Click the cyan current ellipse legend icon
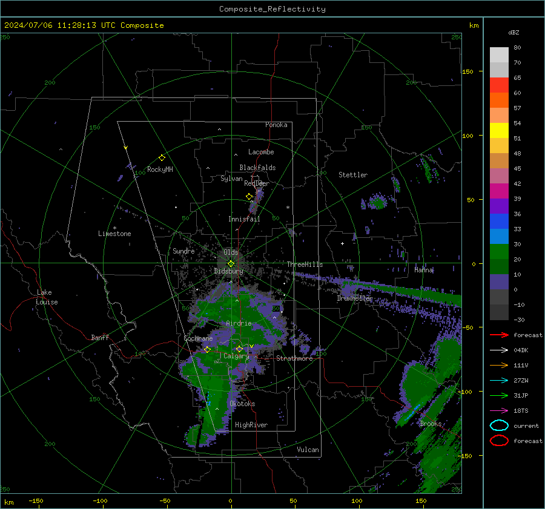 [x=499, y=425]
